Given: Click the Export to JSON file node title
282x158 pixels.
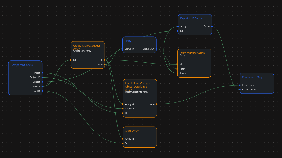Looking at the screenshot, I should coord(191,18).
